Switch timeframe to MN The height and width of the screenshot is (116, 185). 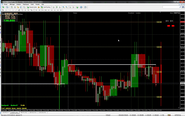[x=61, y=10]
